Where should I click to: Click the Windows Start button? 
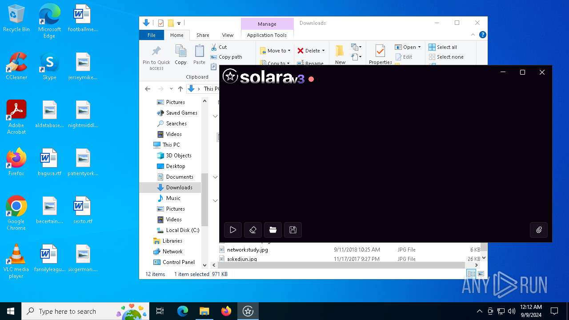point(11,311)
